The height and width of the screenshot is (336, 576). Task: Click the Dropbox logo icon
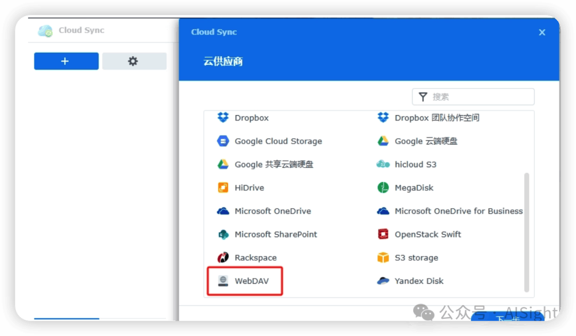(223, 117)
